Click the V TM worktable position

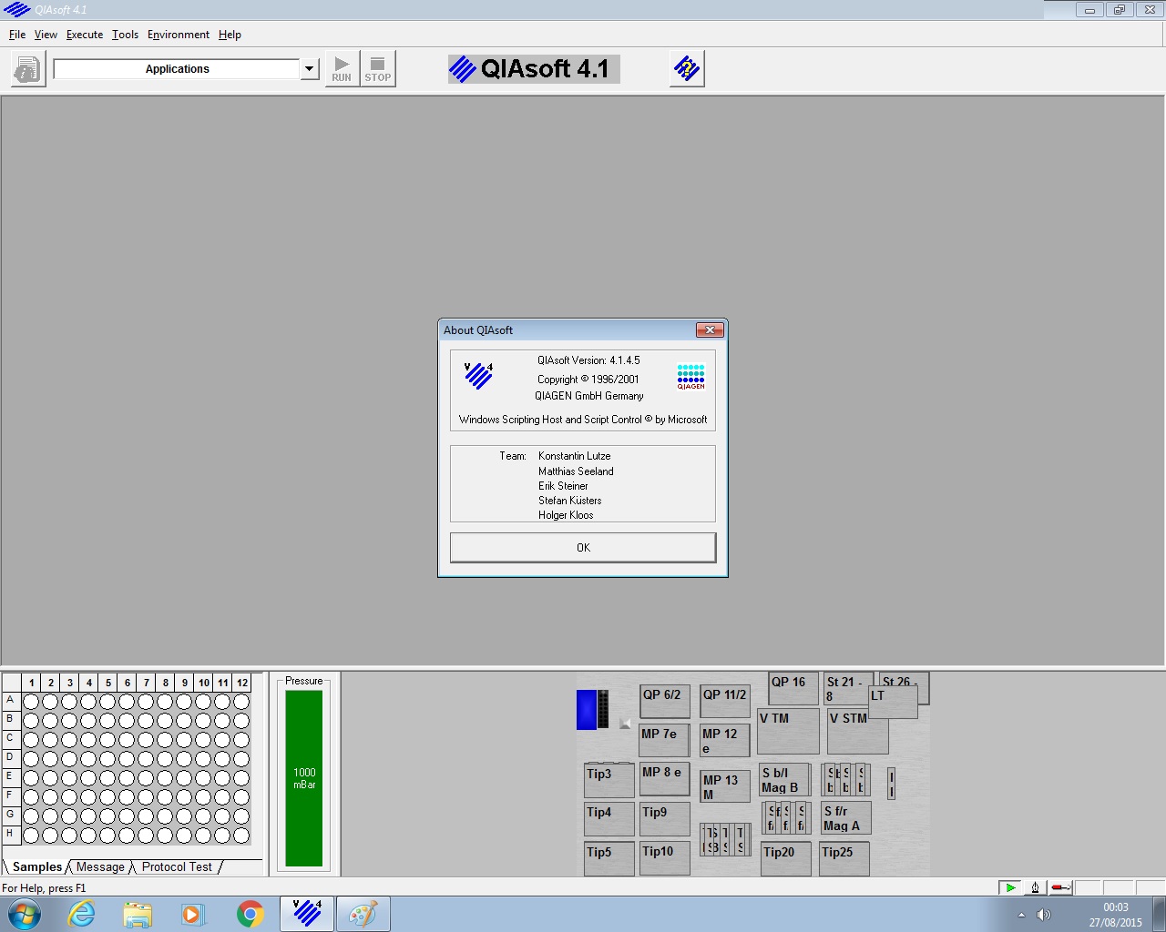pyautogui.click(x=788, y=733)
